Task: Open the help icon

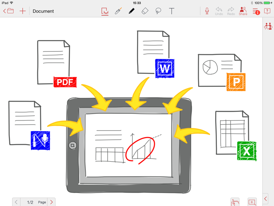Action: click(267, 11)
